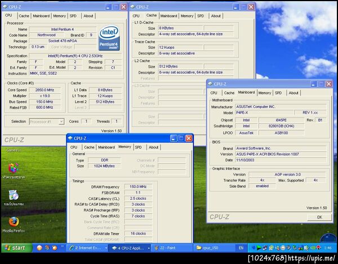
Task: Open the Mozilla Firefox desktop icon
Action: [14, 222]
